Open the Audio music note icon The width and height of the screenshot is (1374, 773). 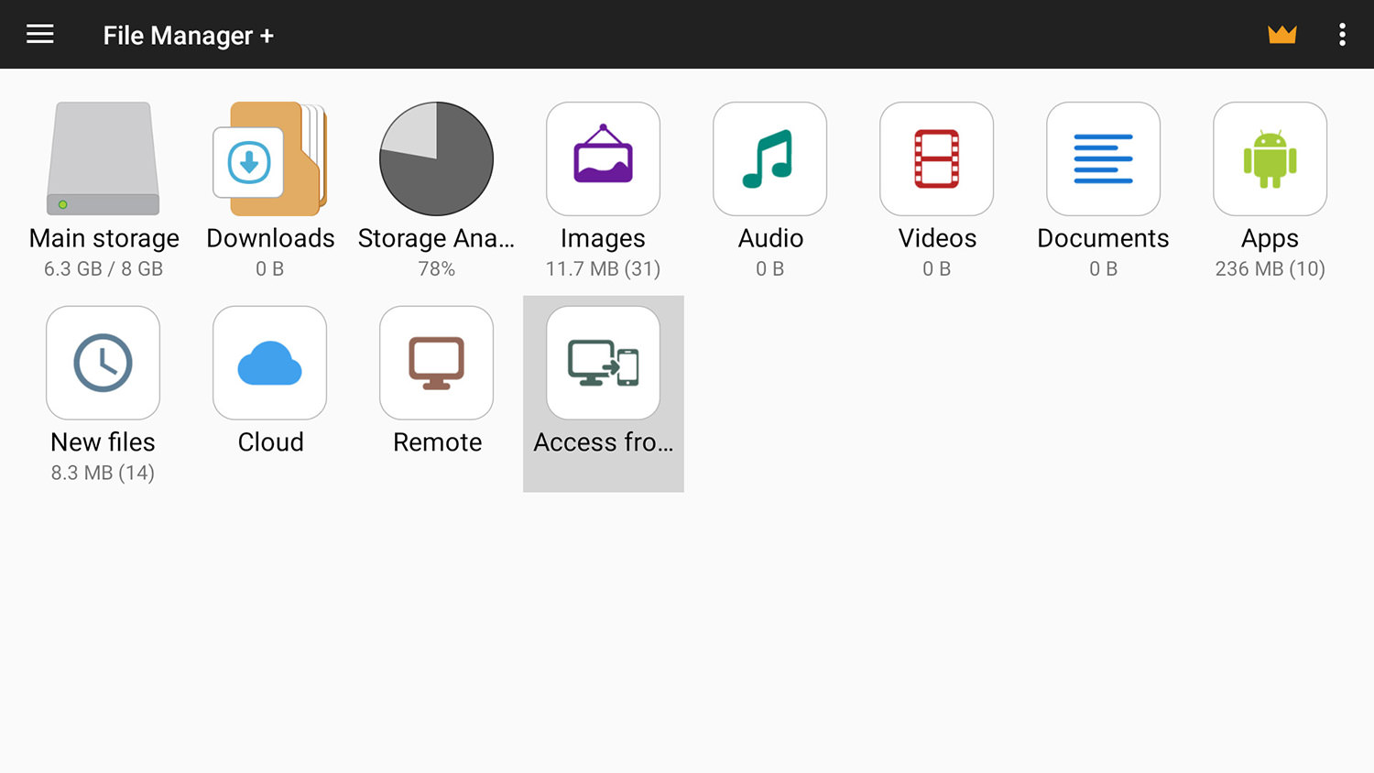pos(770,158)
